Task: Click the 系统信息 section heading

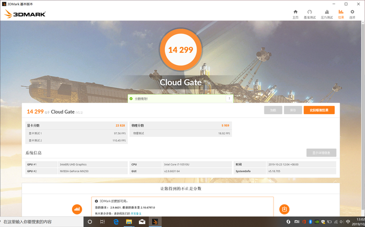Action: pos(33,153)
